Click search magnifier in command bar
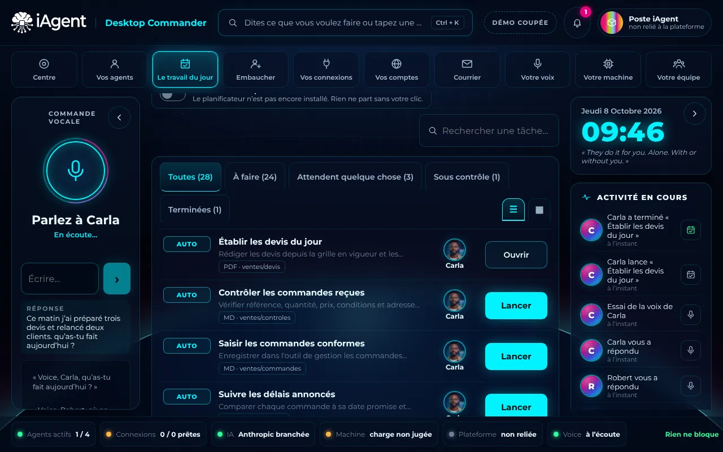Screen dimensions: 723x452 tap(232, 23)
